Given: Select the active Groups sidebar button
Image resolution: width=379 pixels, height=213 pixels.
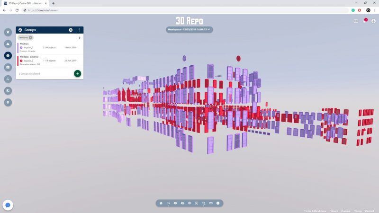Looking at the screenshot, I should [x=8, y=55].
